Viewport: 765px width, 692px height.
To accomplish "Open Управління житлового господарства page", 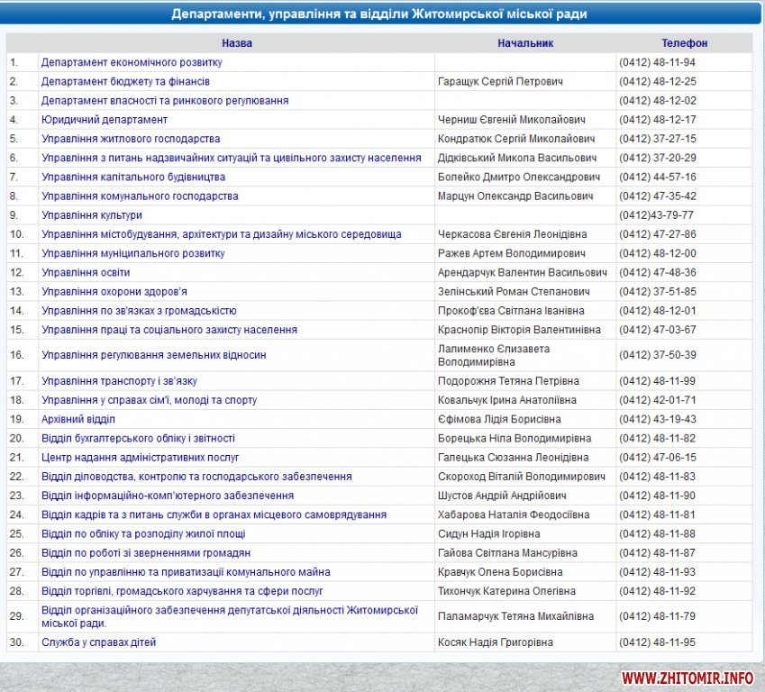I will click(x=131, y=139).
